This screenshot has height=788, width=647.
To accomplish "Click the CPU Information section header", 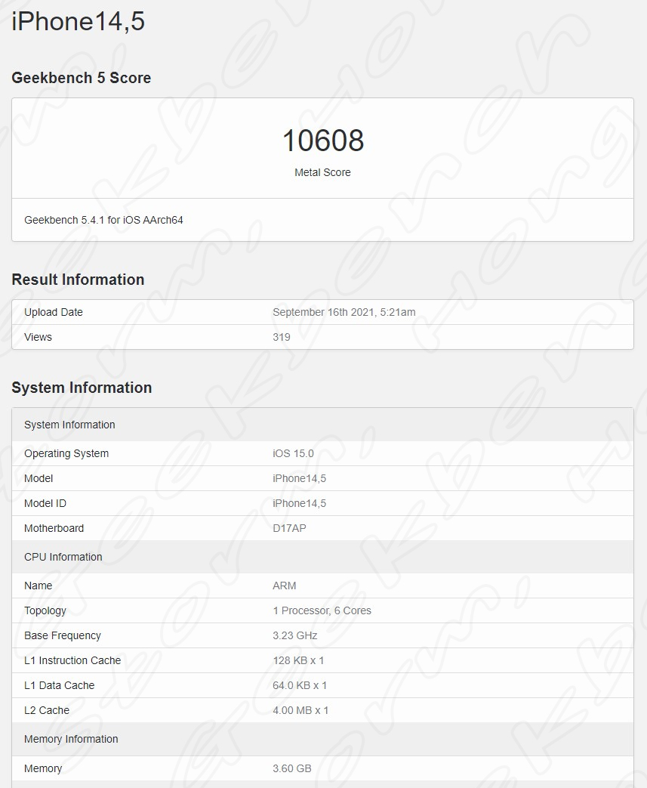I will coord(322,557).
